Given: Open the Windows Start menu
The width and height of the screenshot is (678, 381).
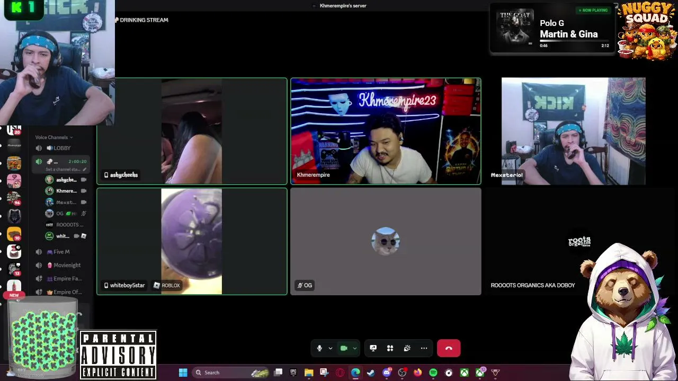Looking at the screenshot, I should tap(183, 373).
